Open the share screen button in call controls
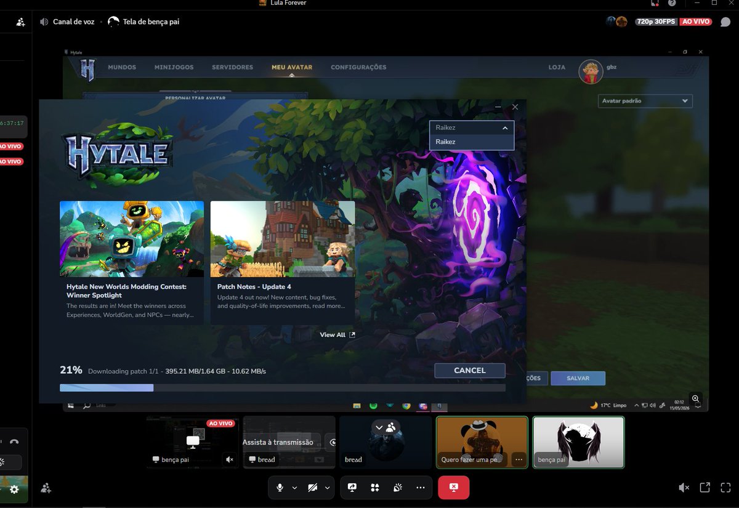 tap(352, 487)
